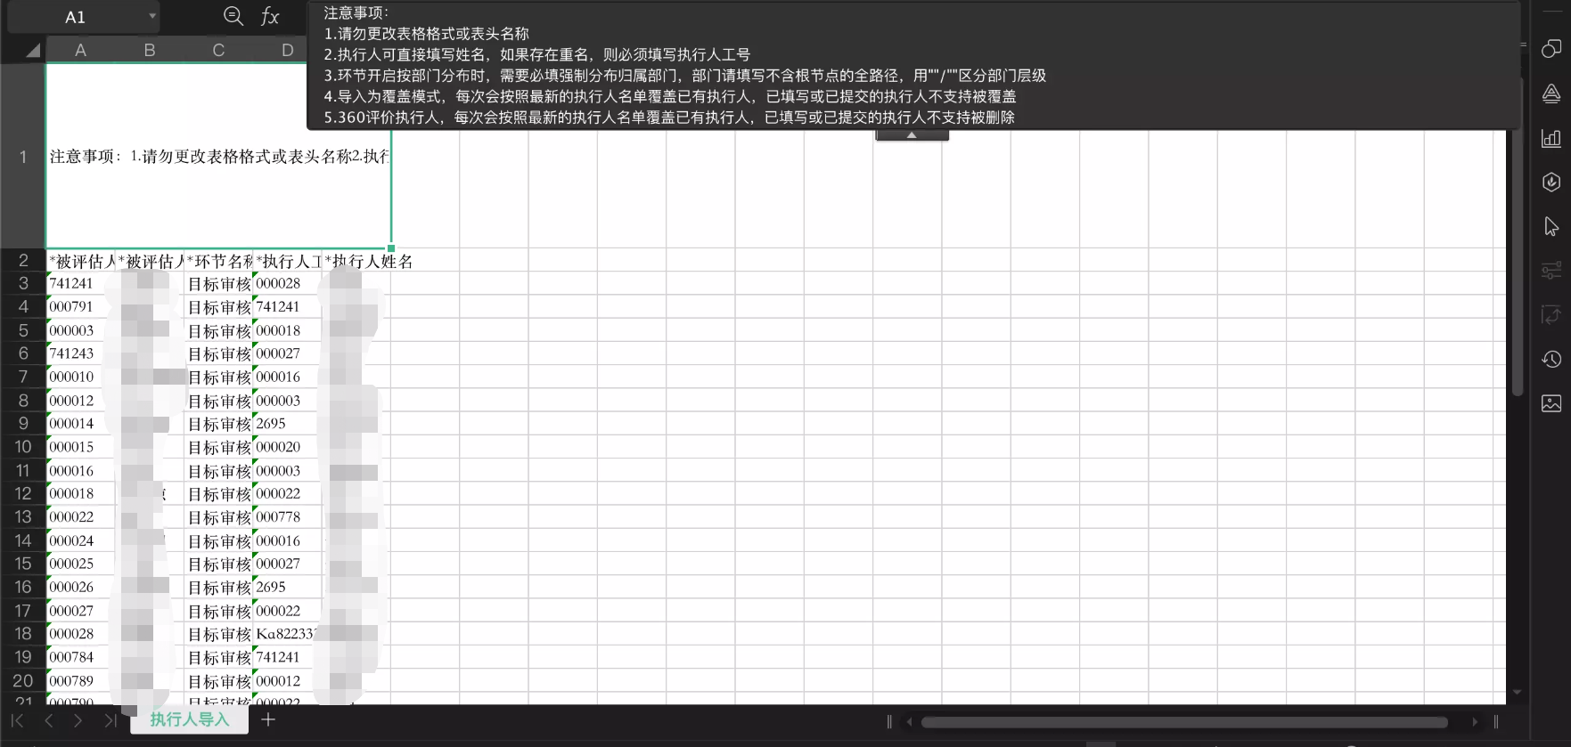Select cell A10 with value 000015
Image resolution: width=1571 pixels, height=747 pixels.
pyautogui.click(x=81, y=447)
